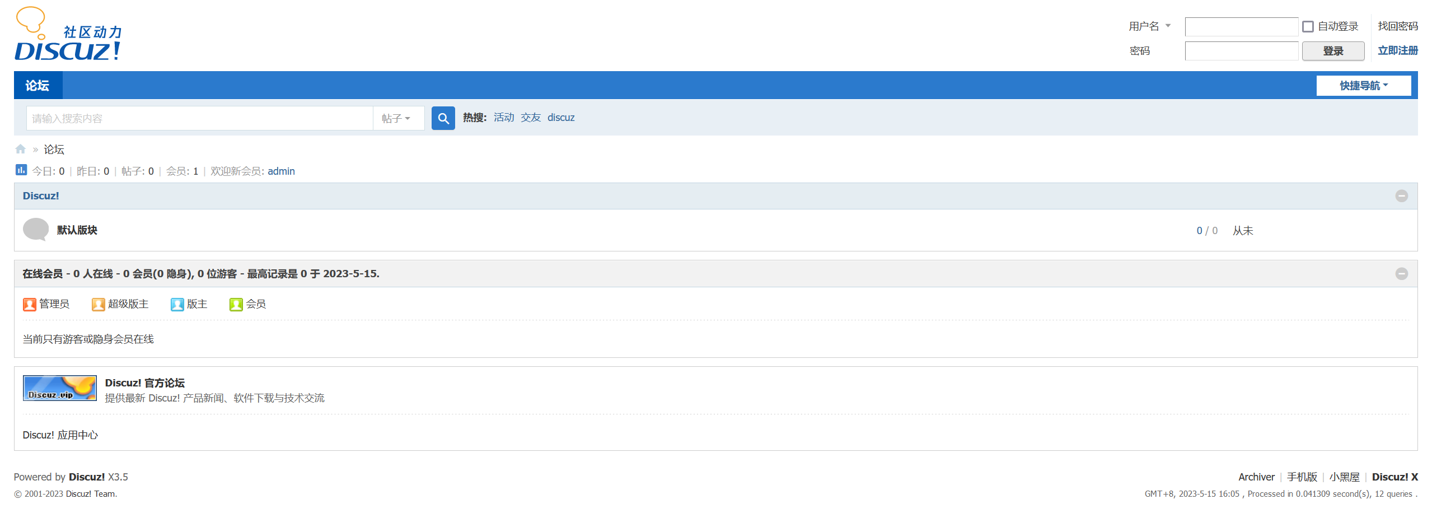Open the 找回密码 link

1397,26
